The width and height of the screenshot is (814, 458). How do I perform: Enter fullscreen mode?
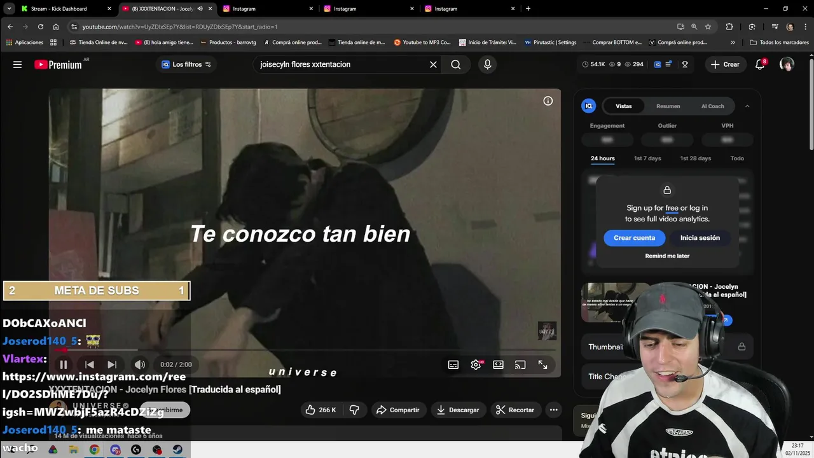point(543,364)
